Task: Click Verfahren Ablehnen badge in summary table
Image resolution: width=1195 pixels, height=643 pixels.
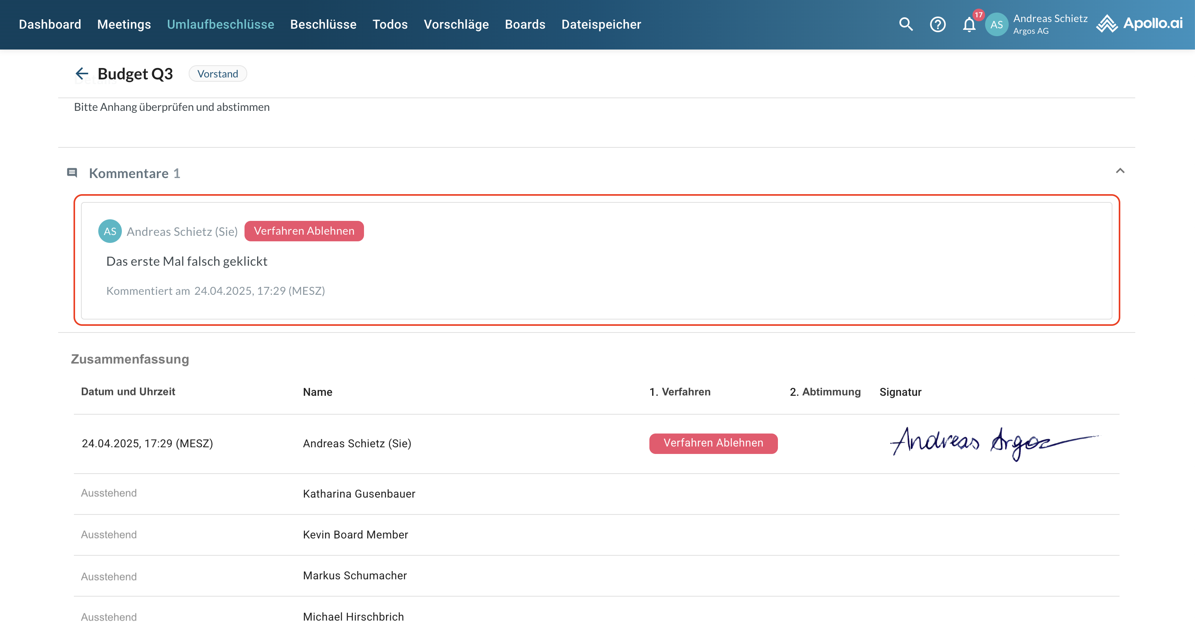Action: (713, 443)
